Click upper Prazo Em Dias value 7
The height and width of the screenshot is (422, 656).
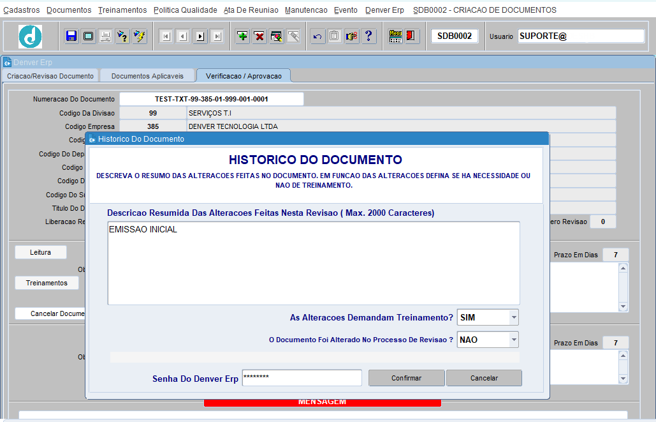615,255
